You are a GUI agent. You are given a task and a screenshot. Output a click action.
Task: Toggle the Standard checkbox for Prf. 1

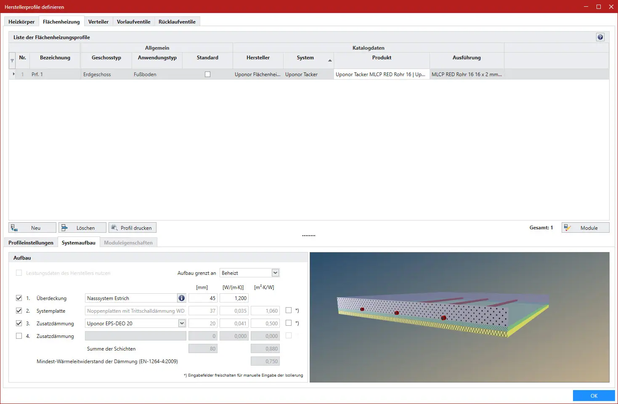click(x=207, y=74)
